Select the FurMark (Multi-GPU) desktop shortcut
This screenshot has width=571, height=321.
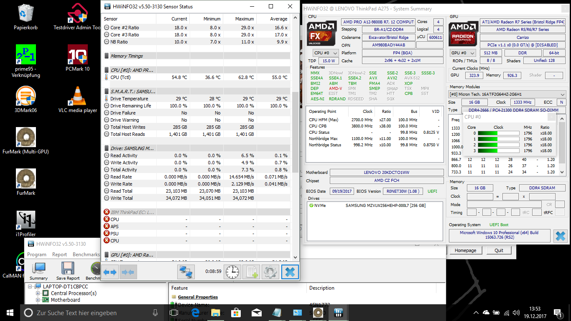[25, 141]
